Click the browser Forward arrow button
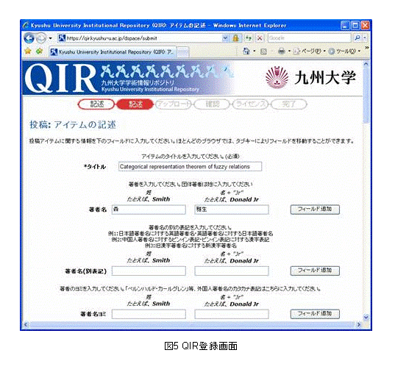 (x=40, y=38)
